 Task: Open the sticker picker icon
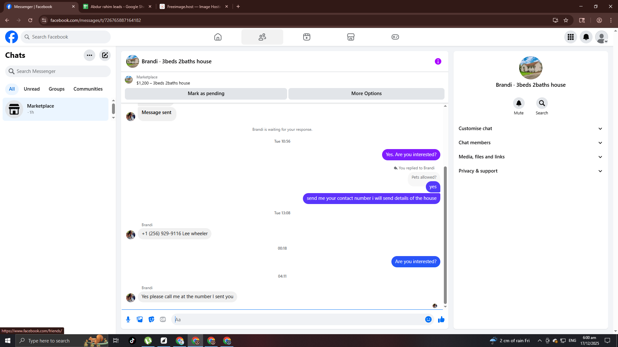pos(151,319)
